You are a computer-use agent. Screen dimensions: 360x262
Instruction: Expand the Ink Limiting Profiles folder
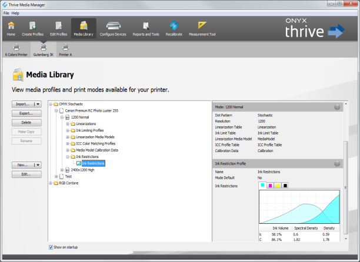(68, 130)
